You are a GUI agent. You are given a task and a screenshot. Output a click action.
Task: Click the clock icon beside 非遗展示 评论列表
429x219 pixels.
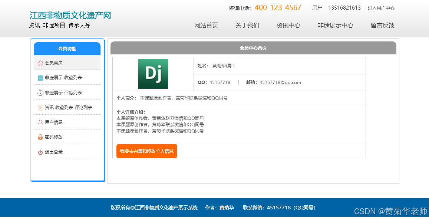click(41, 92)
